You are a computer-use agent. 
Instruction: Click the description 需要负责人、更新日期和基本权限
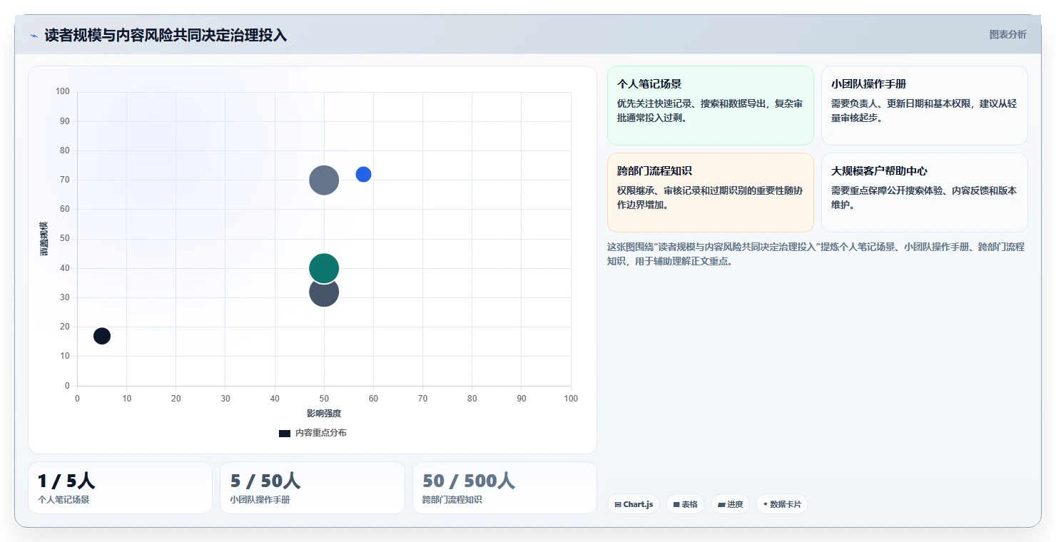[x=925, y=111]
